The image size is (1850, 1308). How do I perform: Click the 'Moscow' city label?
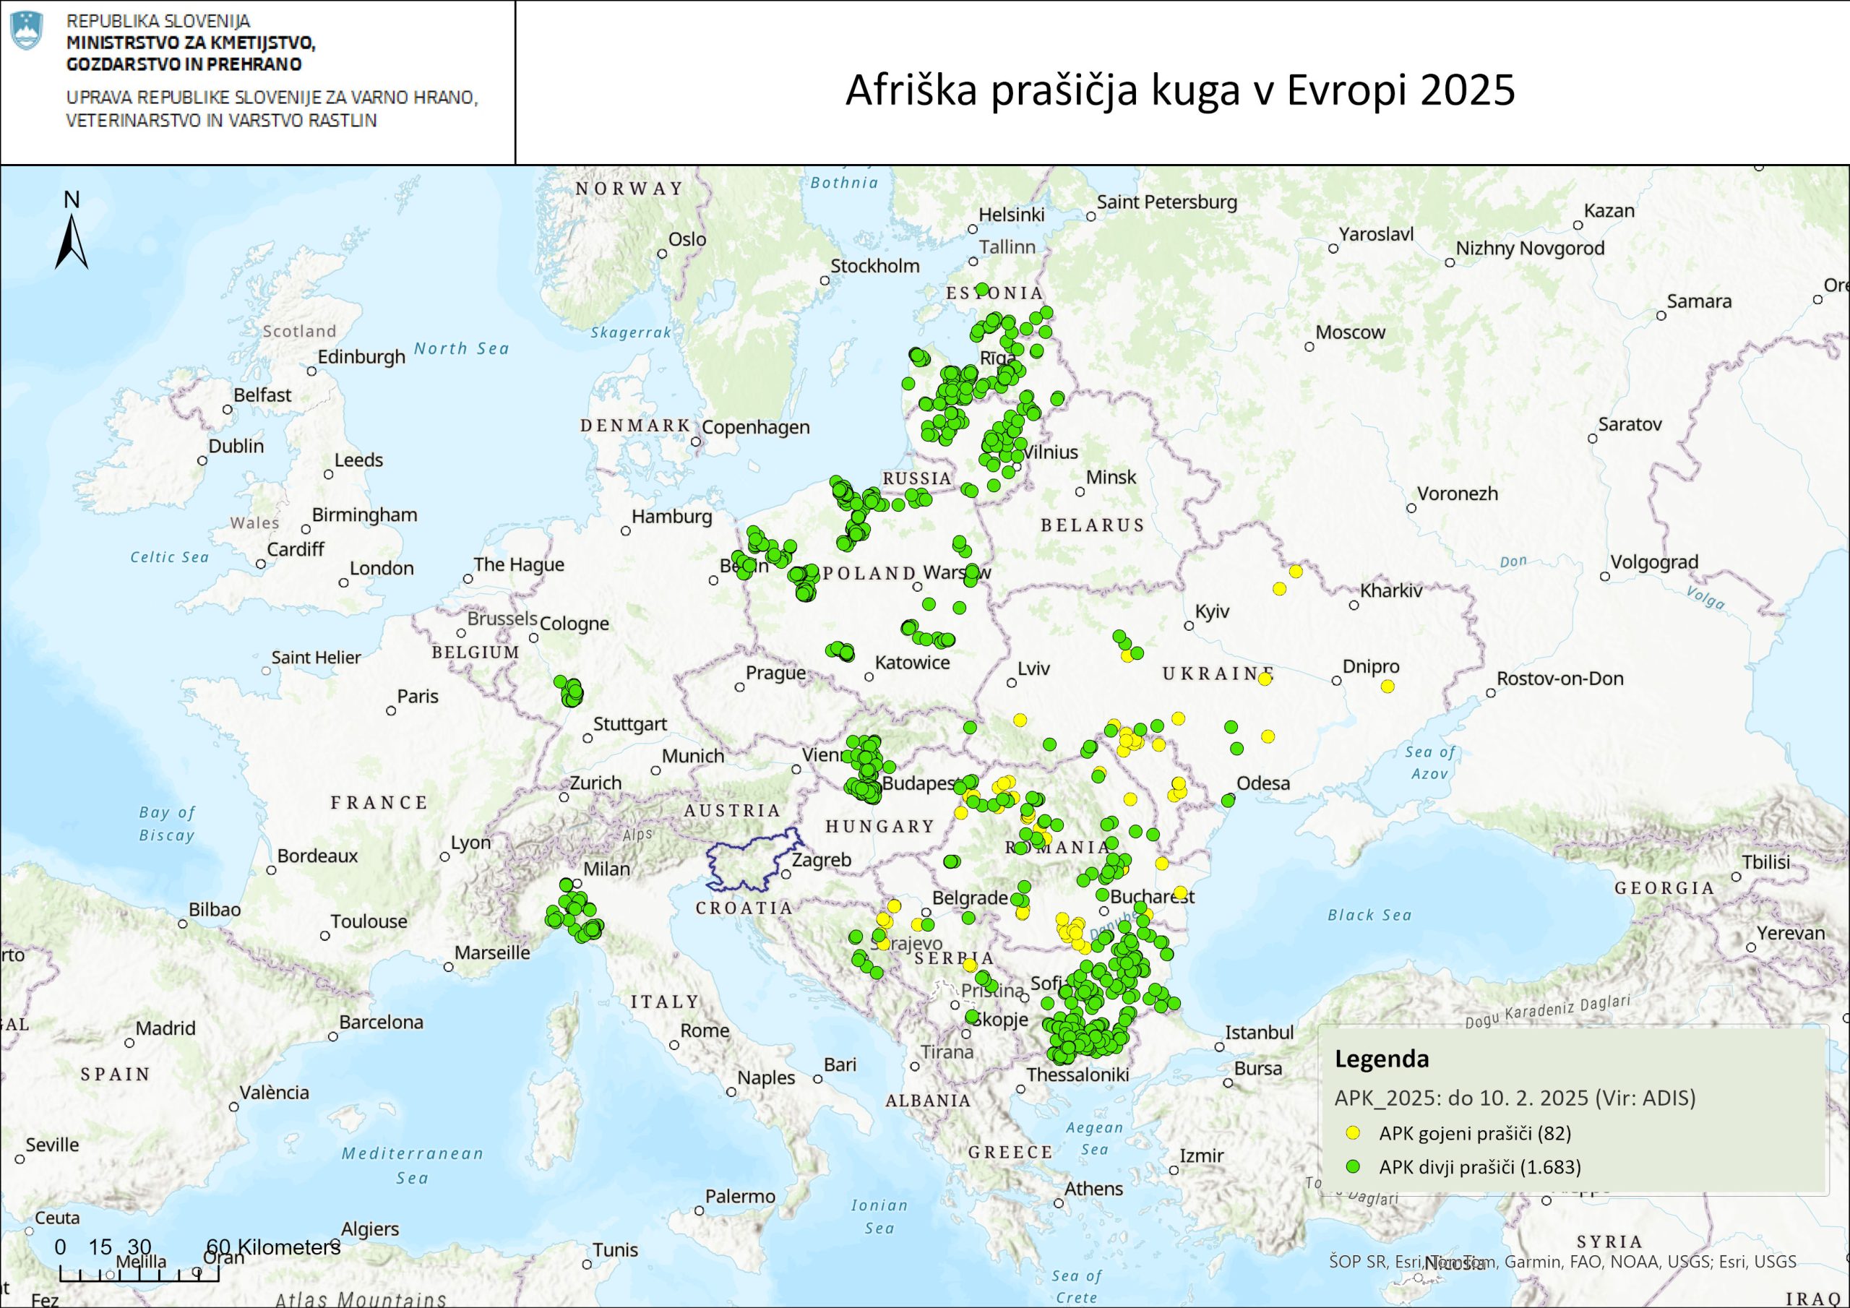tap(1351, 332)
